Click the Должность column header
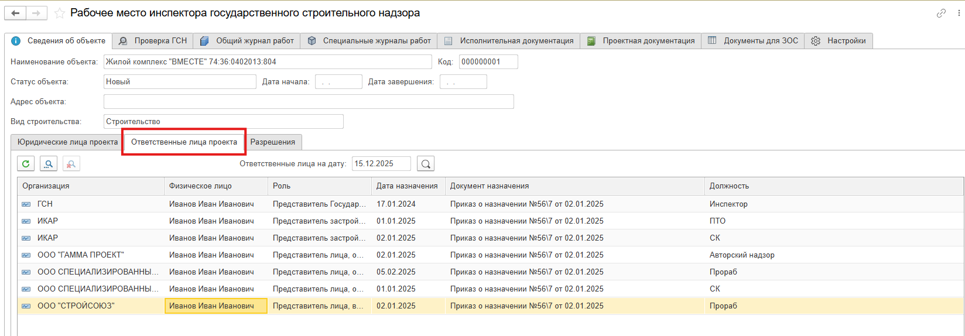 (729, 186)
